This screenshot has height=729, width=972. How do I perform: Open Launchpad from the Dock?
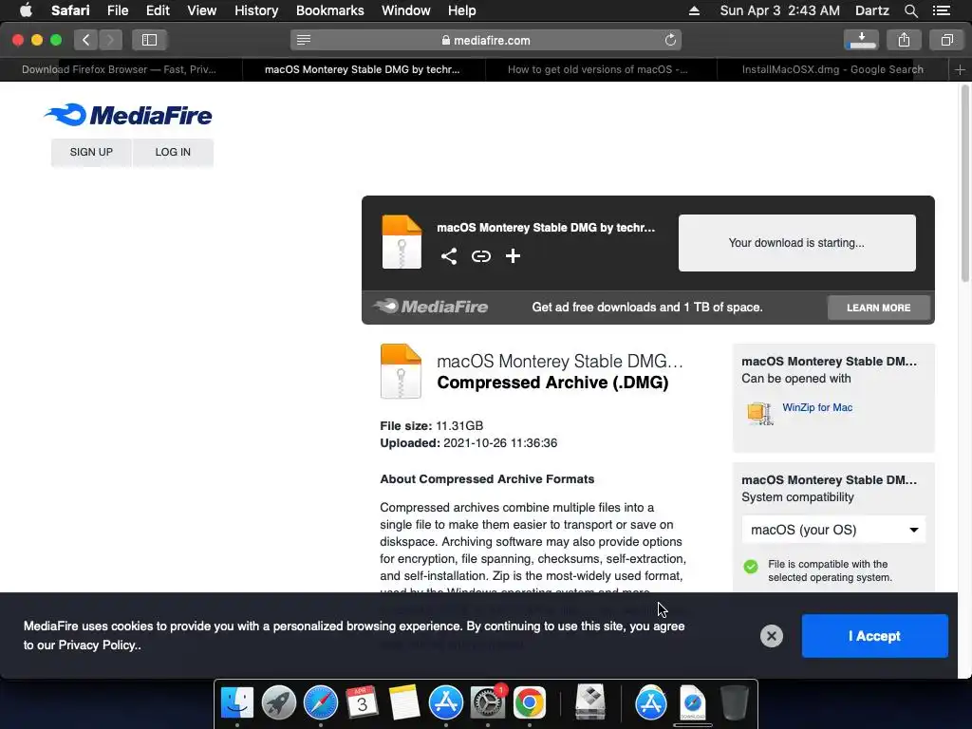tap(279, 702)
